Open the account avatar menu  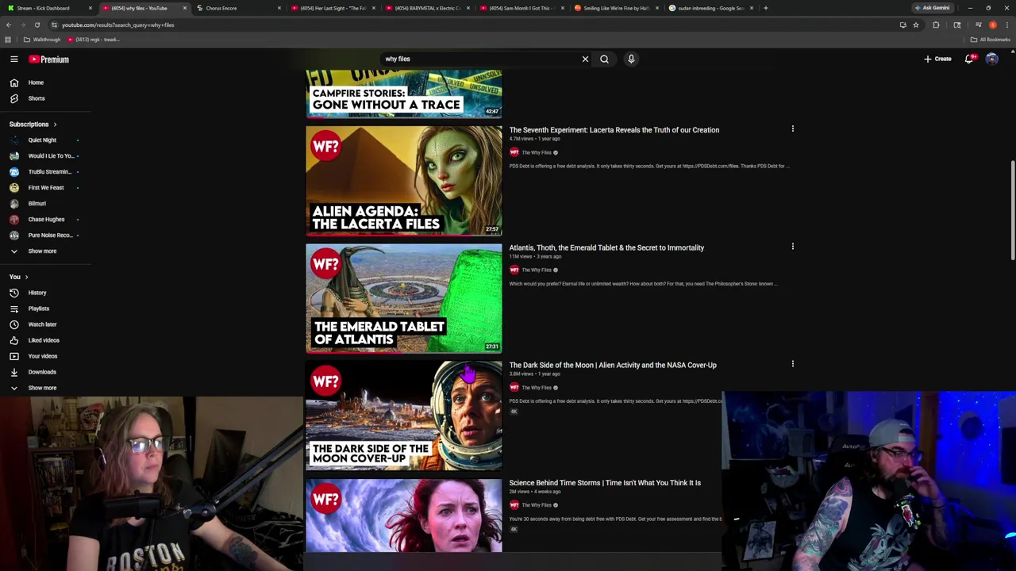tap(991, 59)
